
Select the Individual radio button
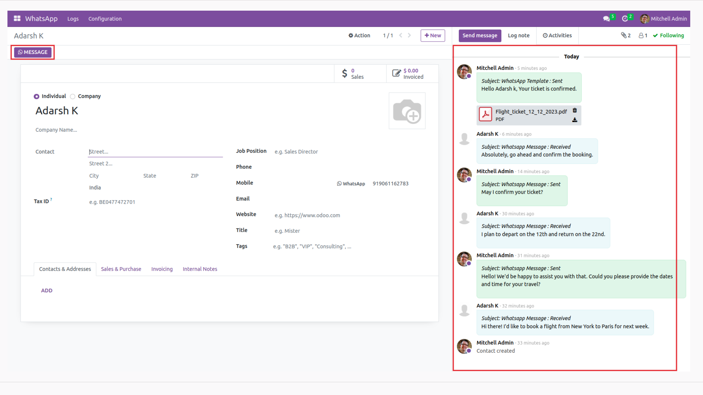(37, 96)
